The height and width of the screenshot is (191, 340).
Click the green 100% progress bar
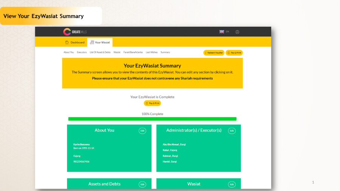tap(153, 119)
